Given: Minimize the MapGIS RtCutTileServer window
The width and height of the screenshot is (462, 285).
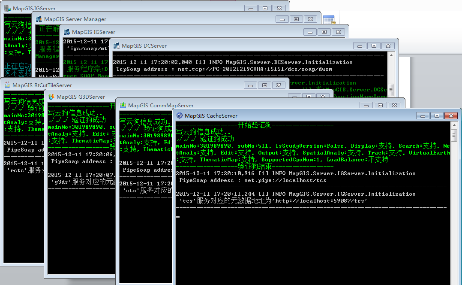Looking at the screenshot, I should 250,85.
